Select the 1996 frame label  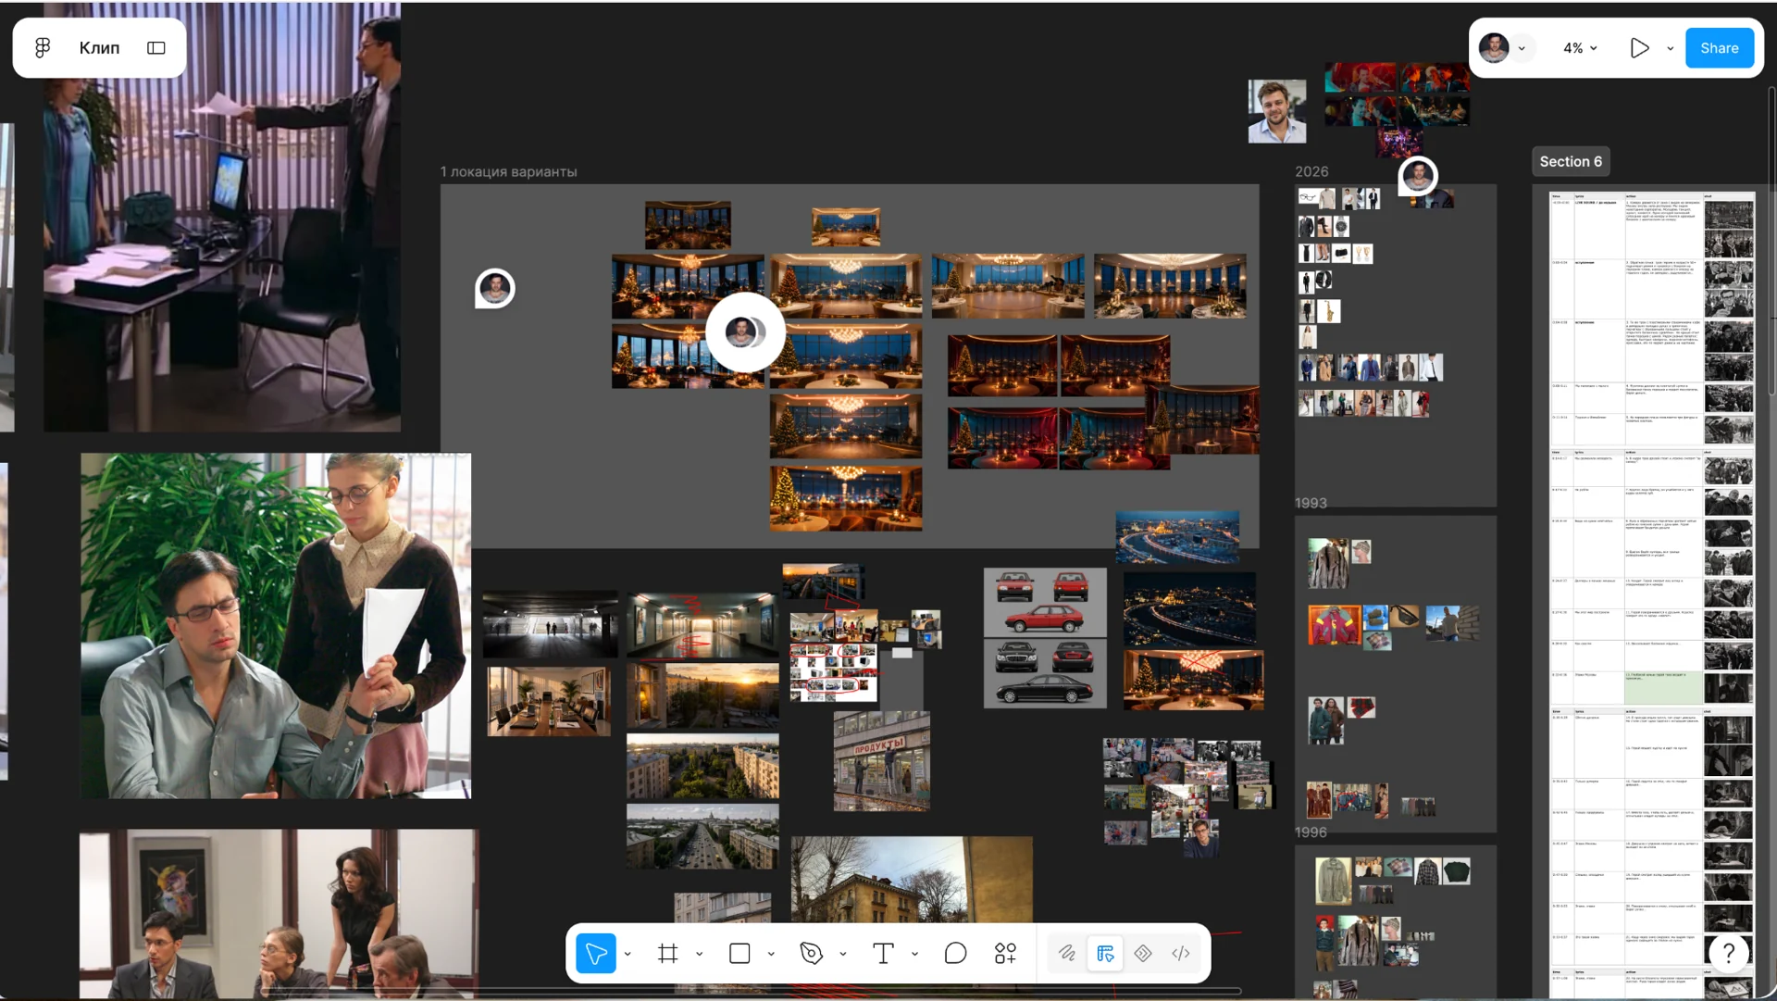pyautogui.click(x=1311, y=832)
